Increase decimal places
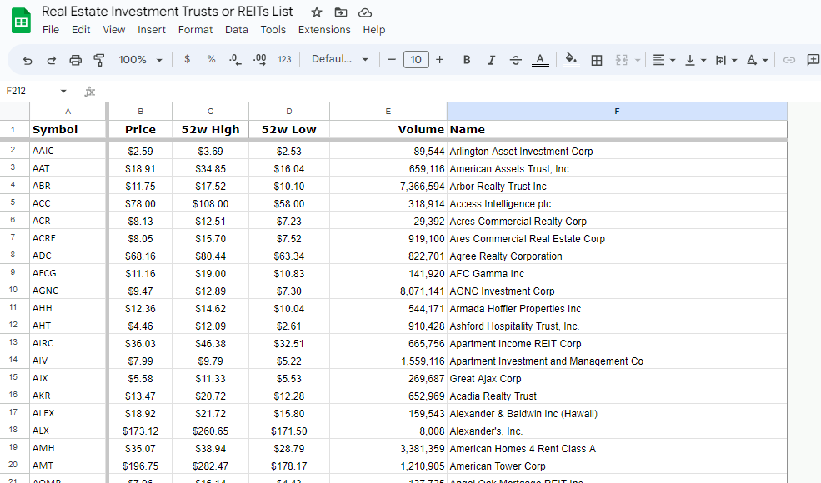 pos(260,60)
